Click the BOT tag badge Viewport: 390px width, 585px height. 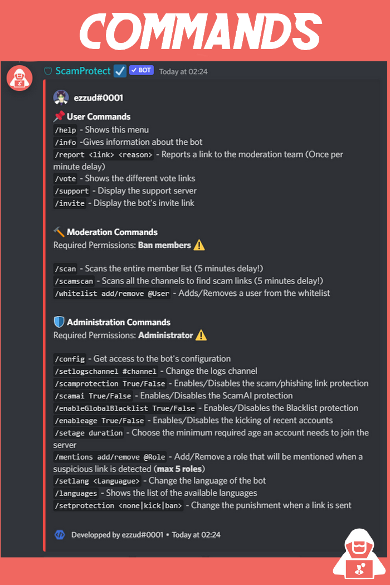click(141, 71)
